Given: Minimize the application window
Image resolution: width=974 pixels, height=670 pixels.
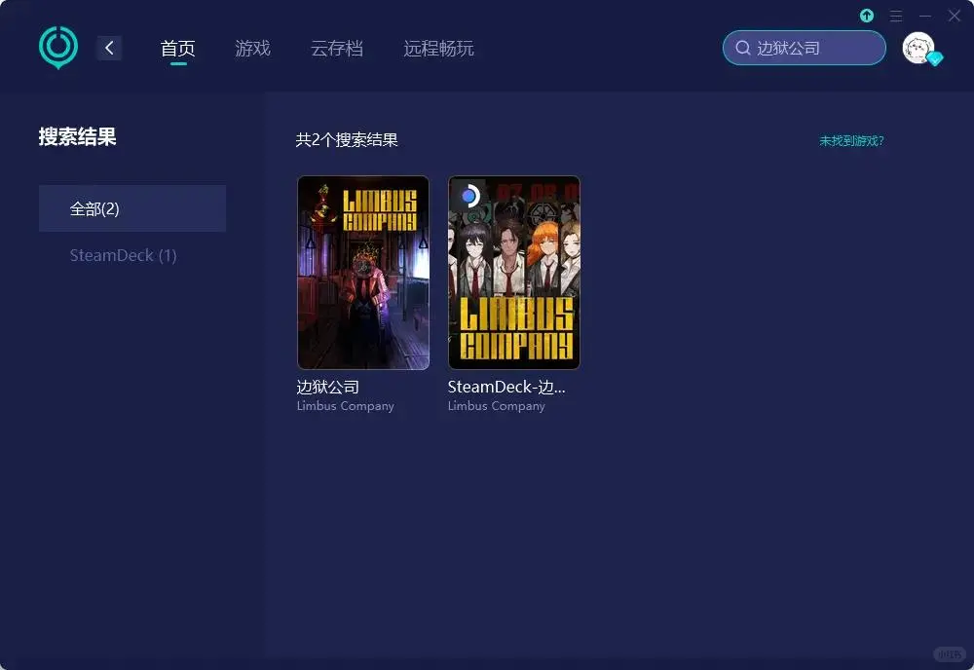Looking at the screenshot, I should (923, 16).
